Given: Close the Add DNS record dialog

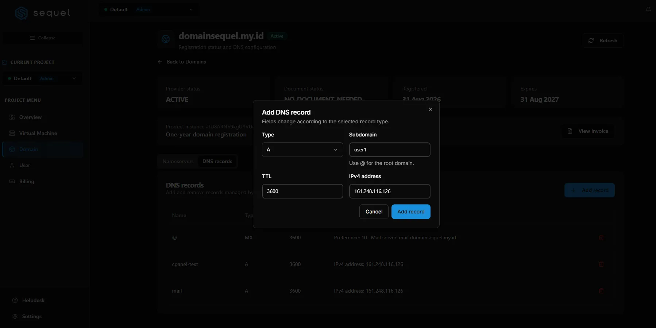Looking at the screenshot, I should click(x=431, y=109).
